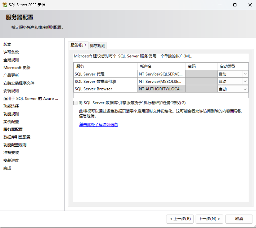This screenshot has height=228, width=256.
Task: Maximize the SQL Server 2022 setup window
Action: [235, 5]
